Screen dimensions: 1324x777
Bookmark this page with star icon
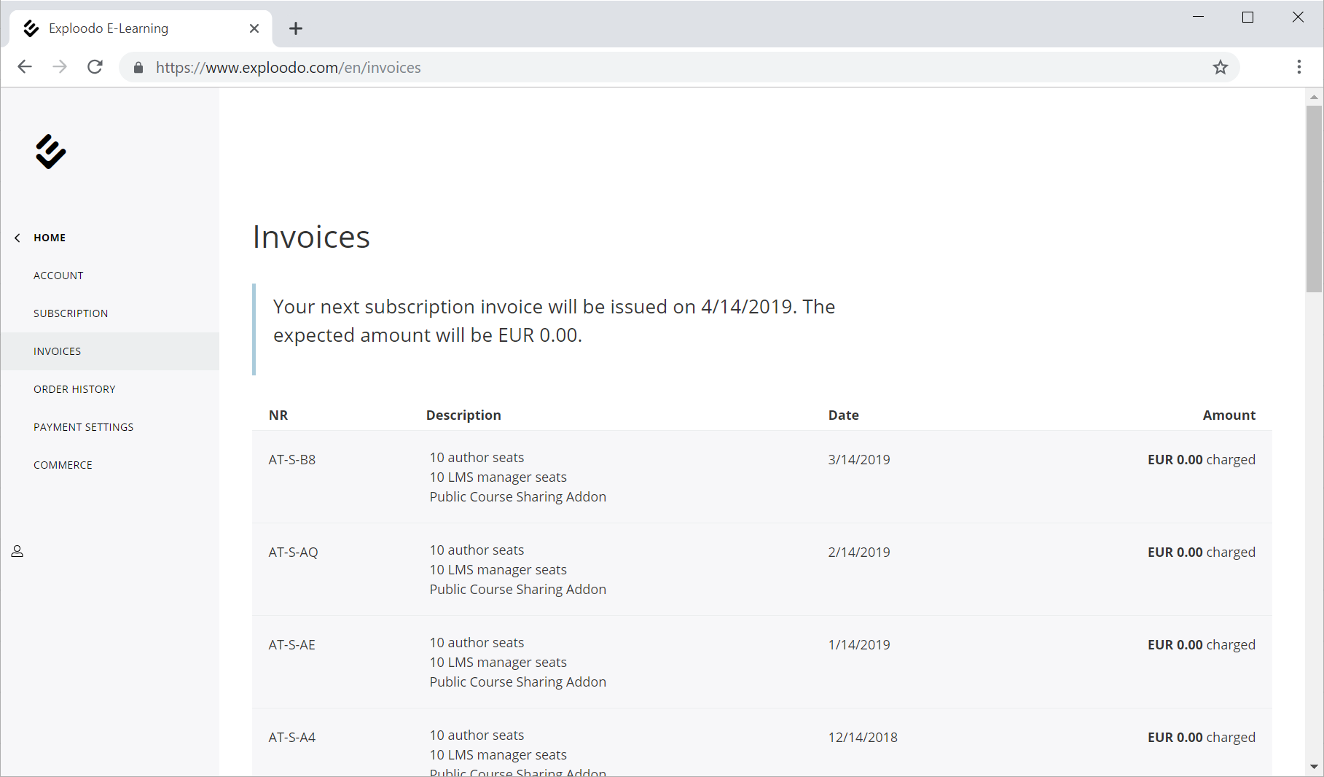(x=1220, y=68)
